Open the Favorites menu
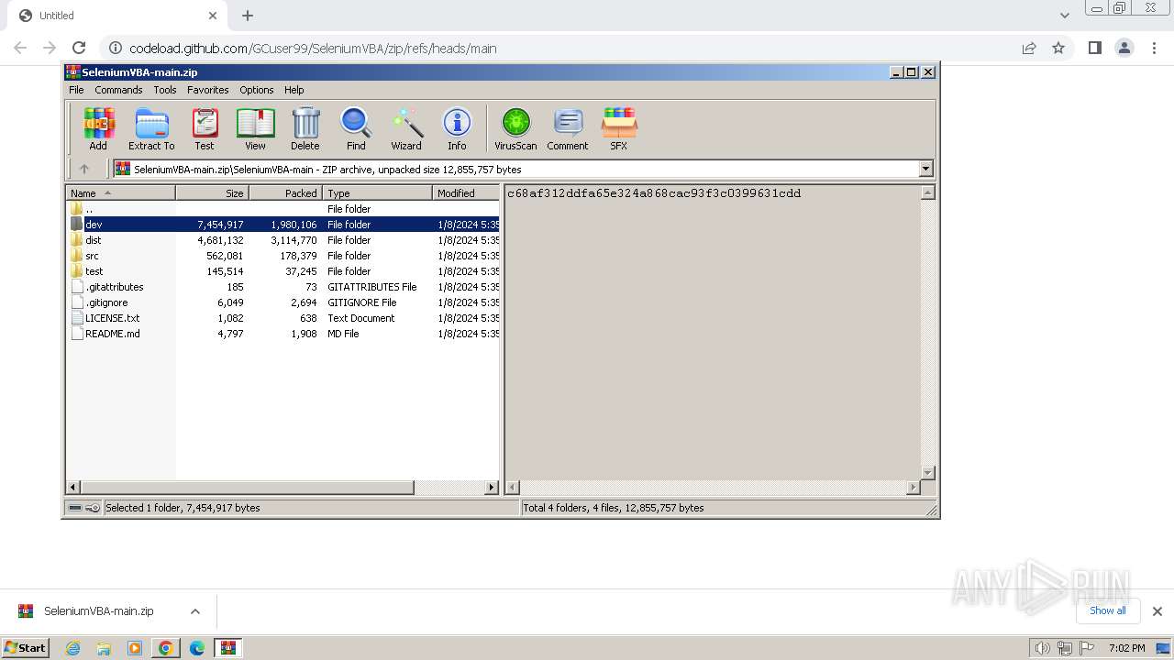 (208, 90)
